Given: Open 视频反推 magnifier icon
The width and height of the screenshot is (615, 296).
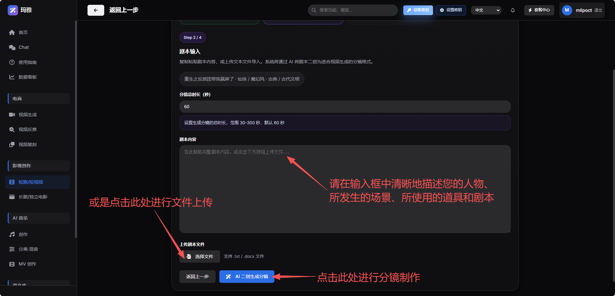Looking at the screenshot, I should tap(12, 129).
